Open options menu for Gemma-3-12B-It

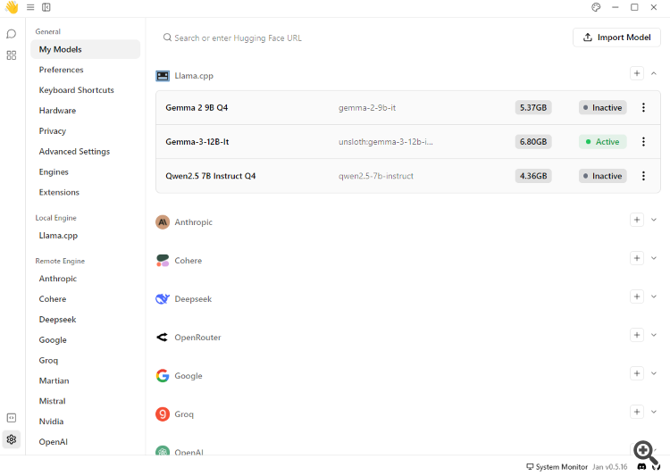point(643,142)
